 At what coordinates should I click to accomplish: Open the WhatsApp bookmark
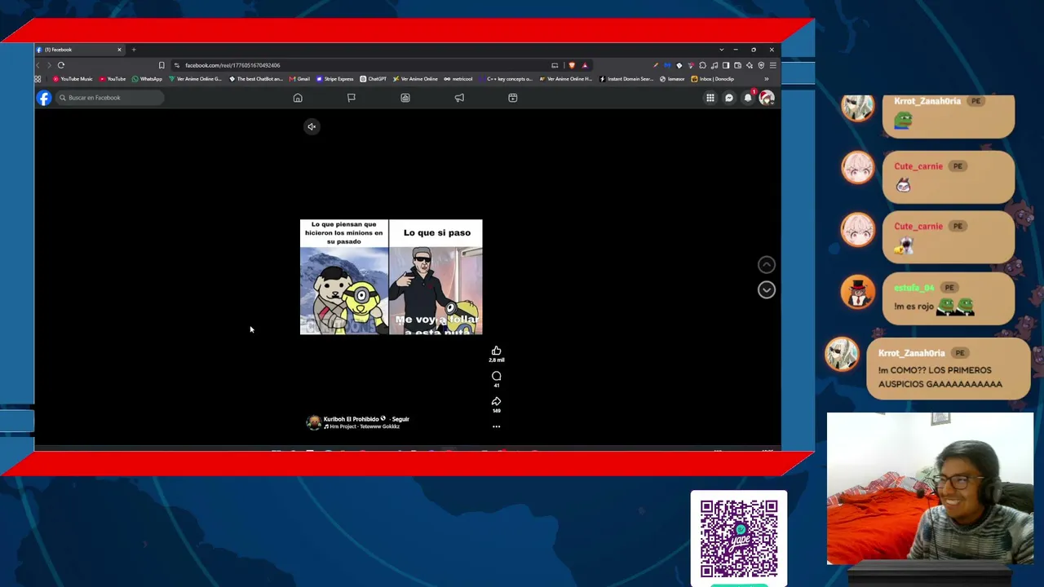tap(147, 79)
